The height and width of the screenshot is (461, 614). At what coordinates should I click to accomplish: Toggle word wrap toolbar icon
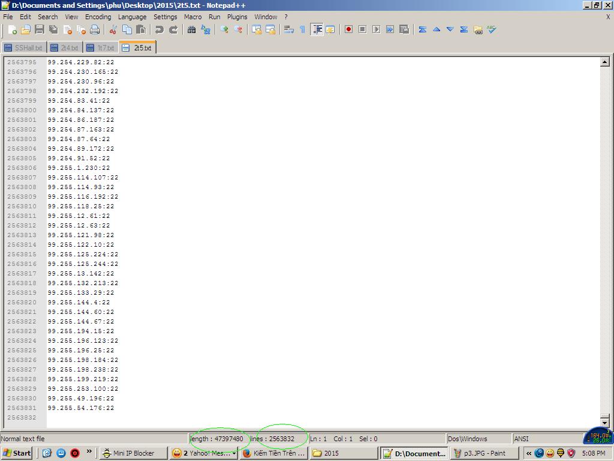288,30
